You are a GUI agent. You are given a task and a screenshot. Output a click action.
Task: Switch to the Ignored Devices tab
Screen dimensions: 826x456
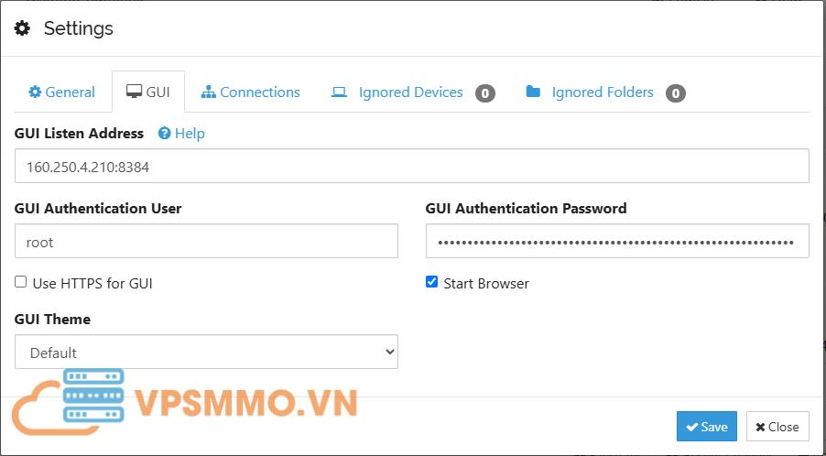tap(410, 92)
